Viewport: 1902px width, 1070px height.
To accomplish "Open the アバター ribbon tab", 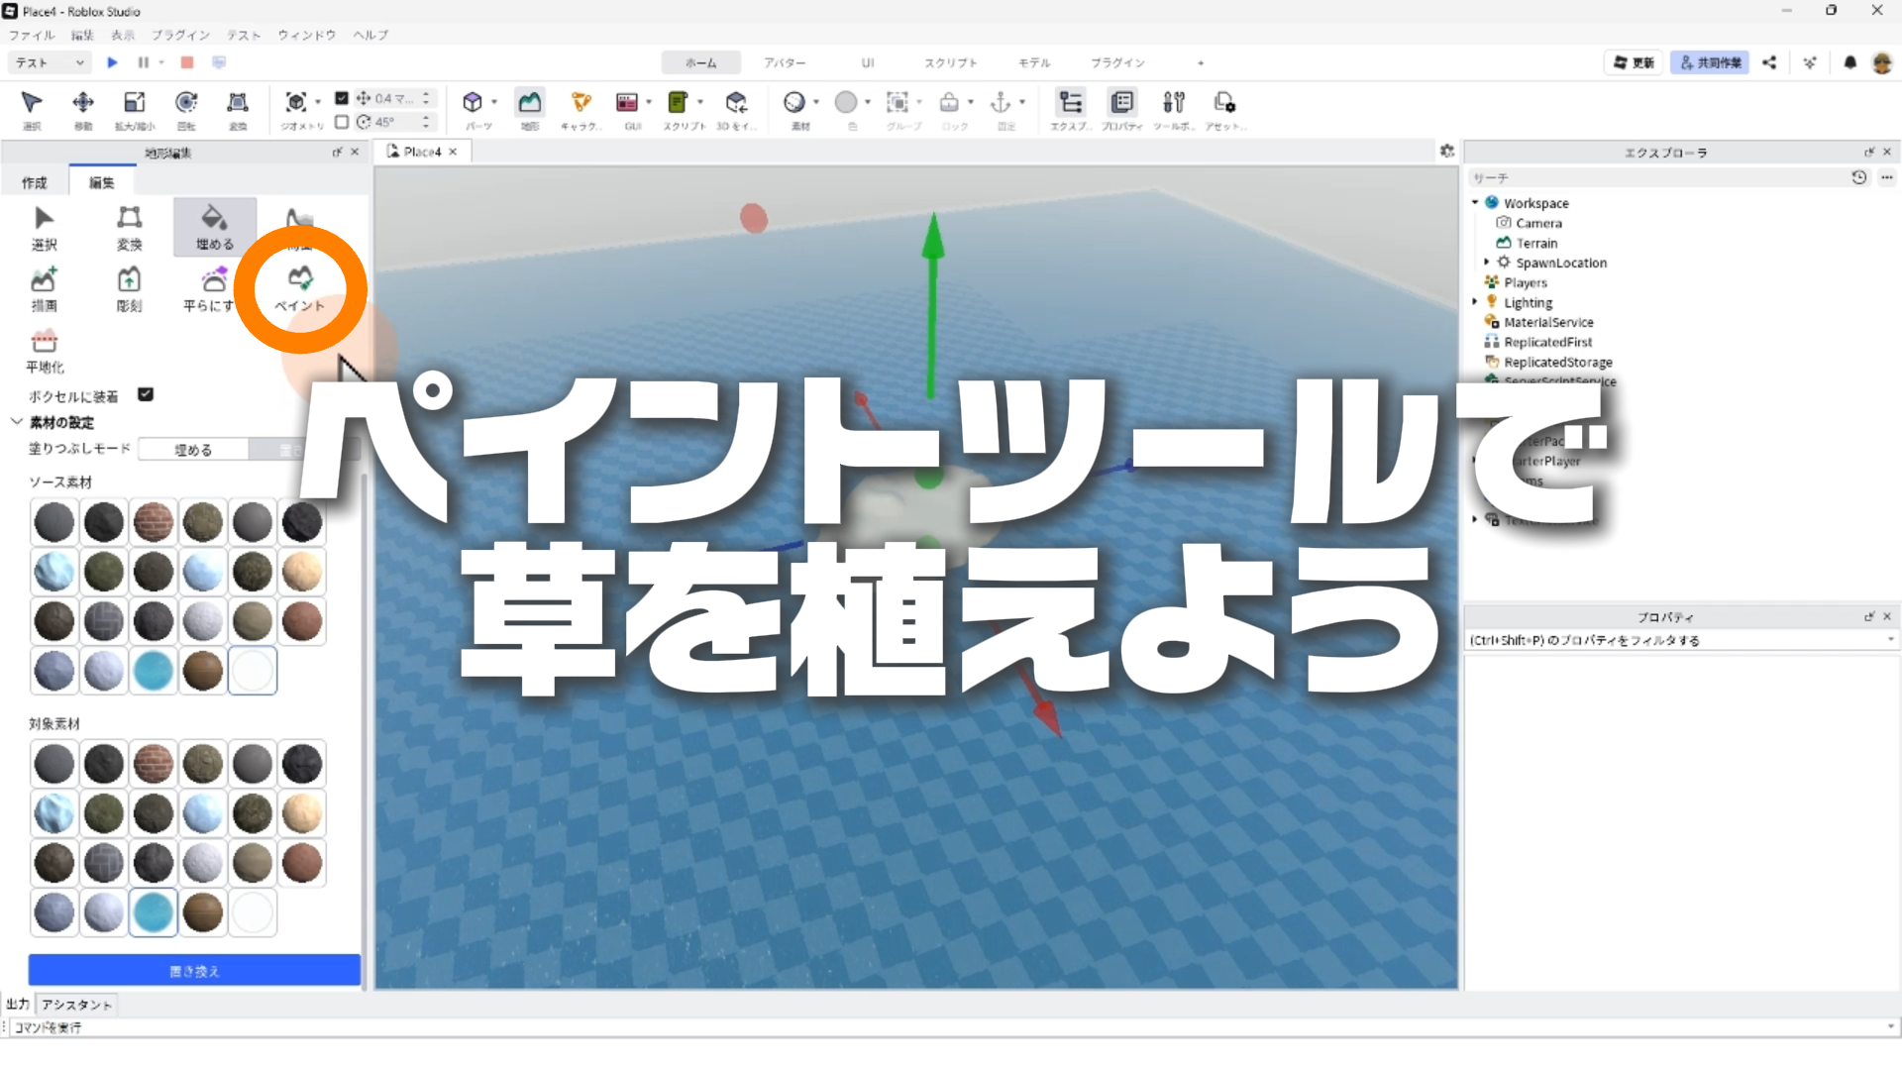I will [x=785, y=62].
